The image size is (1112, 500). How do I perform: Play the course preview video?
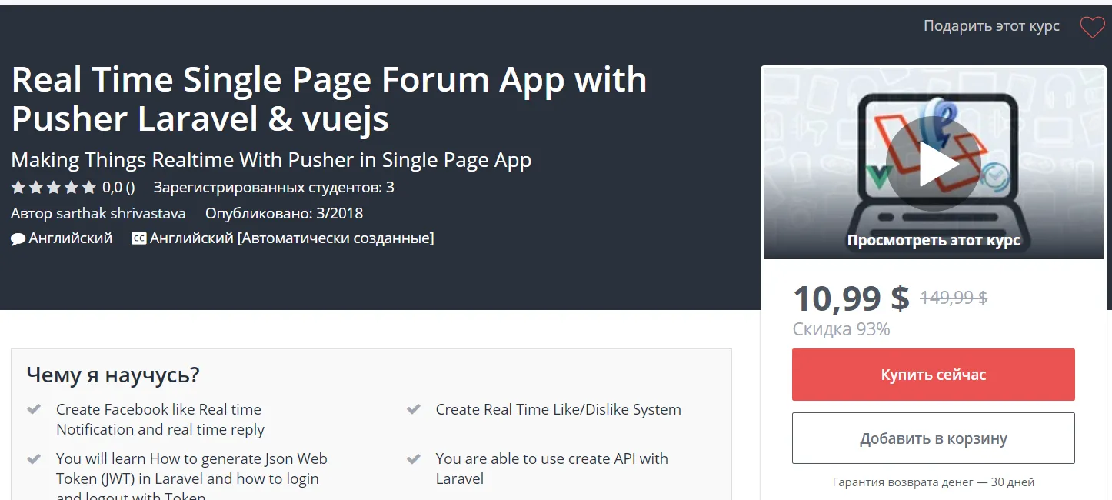tap(932, 163)
